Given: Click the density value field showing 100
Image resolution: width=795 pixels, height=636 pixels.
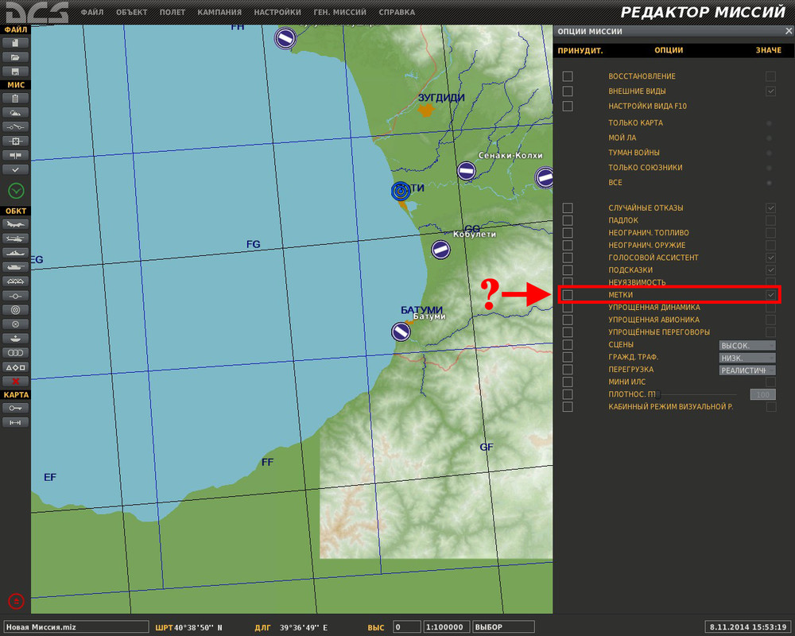Looking at the screenshot, I should (762, 394).
